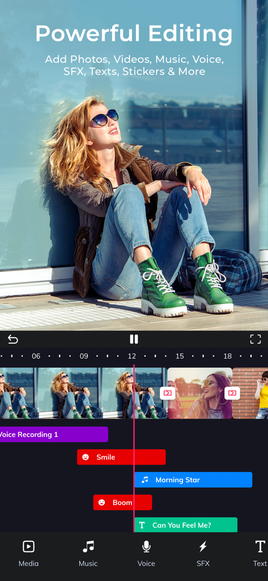The height and width of the screenshot is (581, 268).
Task: Select the woman in green boots clip
Action: [83, 393]
